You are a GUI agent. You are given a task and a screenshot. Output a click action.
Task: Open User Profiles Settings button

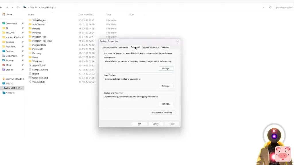[x=166, y=86]
